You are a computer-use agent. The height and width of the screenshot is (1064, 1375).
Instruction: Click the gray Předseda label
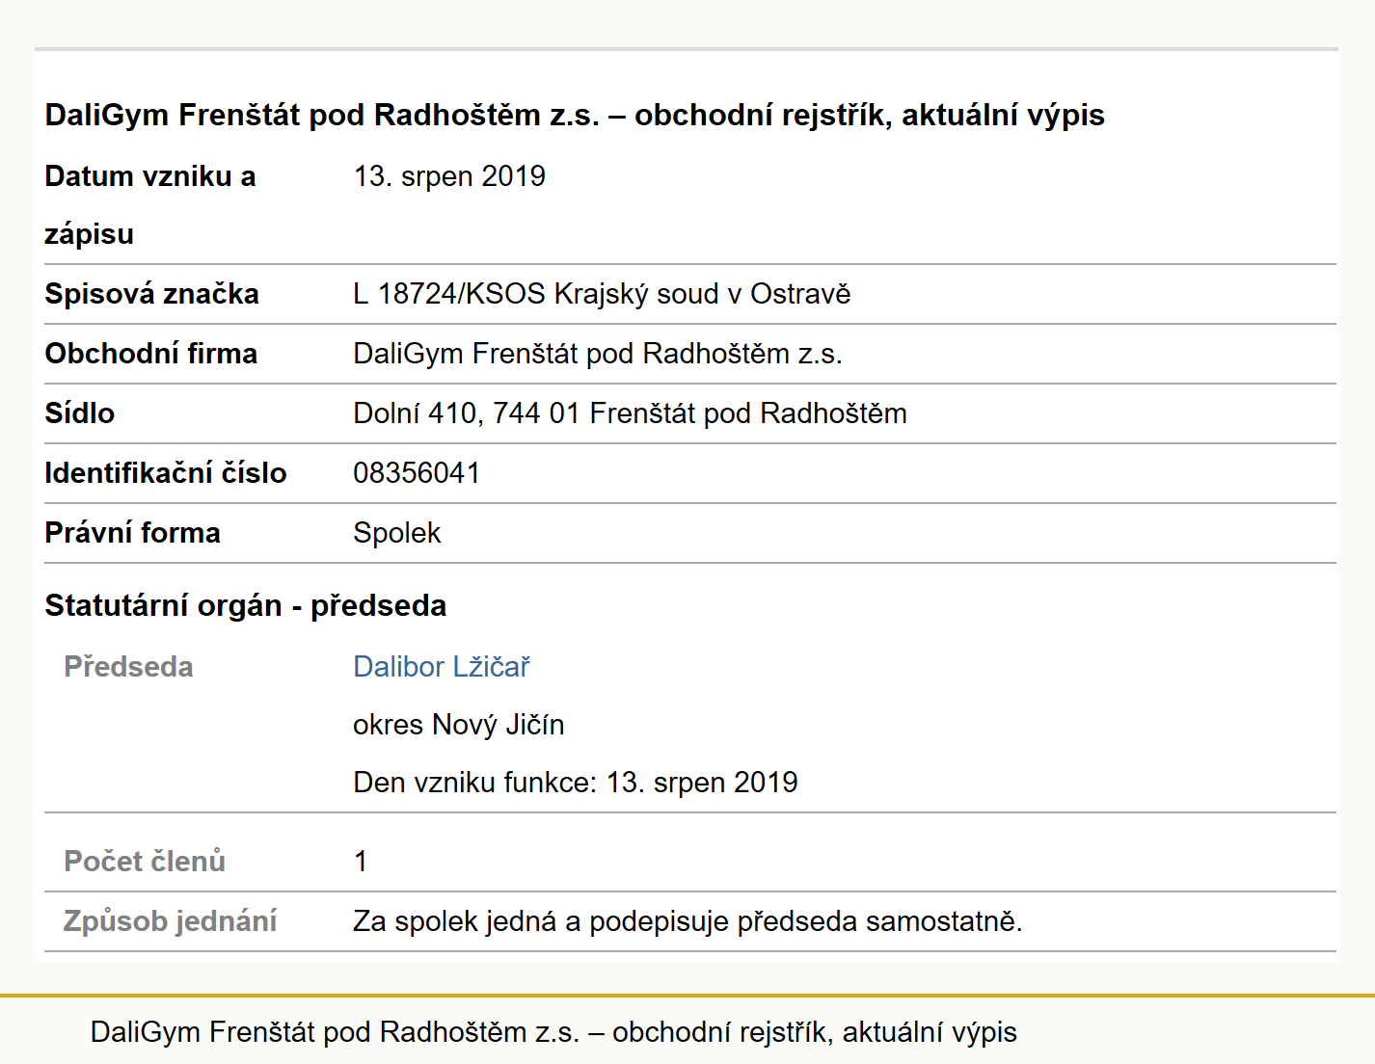[128, 666]
